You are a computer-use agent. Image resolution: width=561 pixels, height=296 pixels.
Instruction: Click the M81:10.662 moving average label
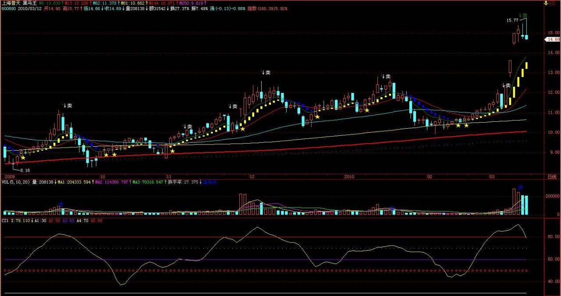tap(133, 3)
